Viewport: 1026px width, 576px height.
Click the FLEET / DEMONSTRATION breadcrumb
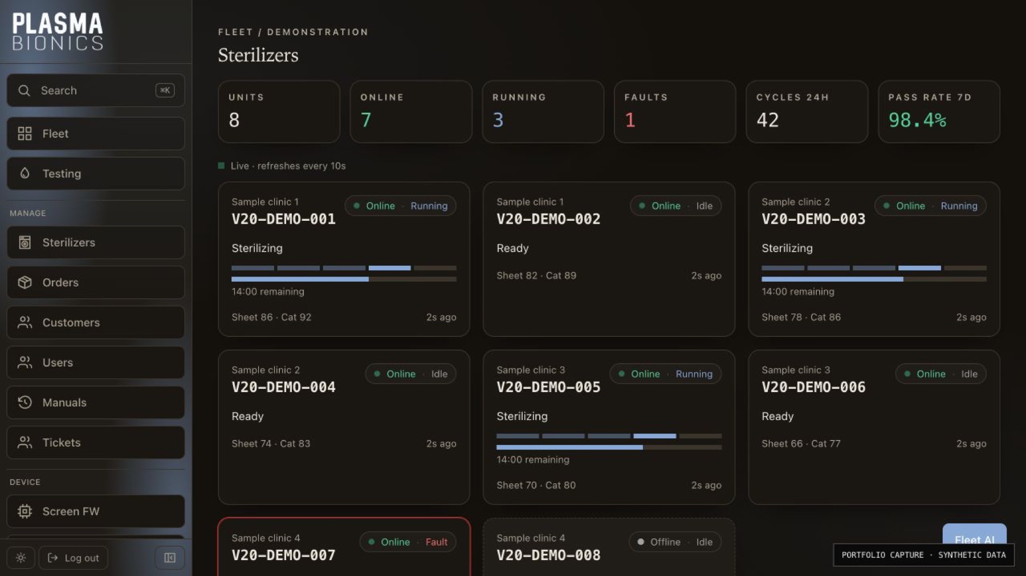click(x=293, y=32)
